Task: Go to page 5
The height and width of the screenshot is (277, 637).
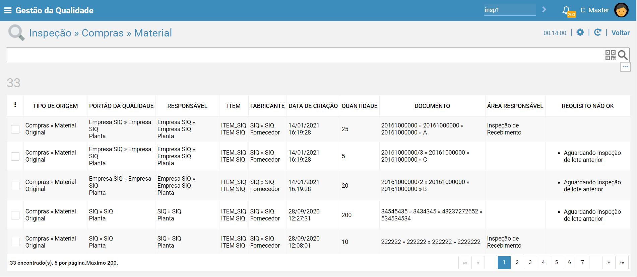Action: tap(556, 262)
